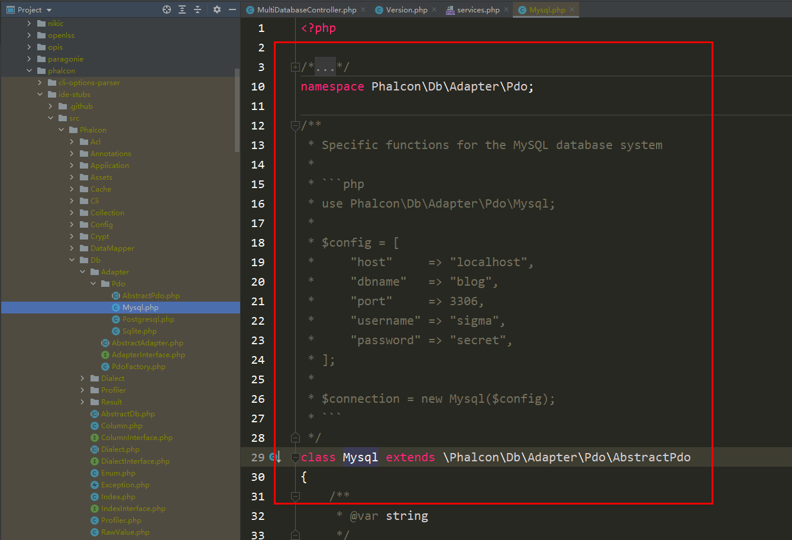
Task: Open ColumnInterface.php file
Action: [x=137, y=438]
